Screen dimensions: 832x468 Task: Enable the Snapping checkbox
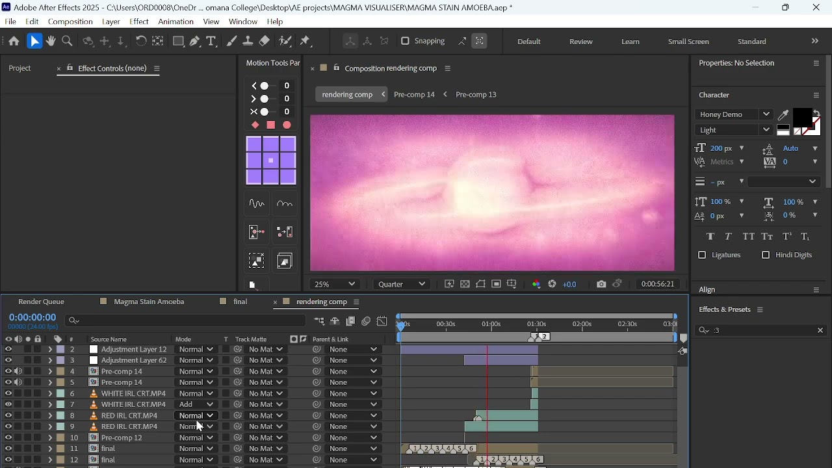[x=406, y=42]
